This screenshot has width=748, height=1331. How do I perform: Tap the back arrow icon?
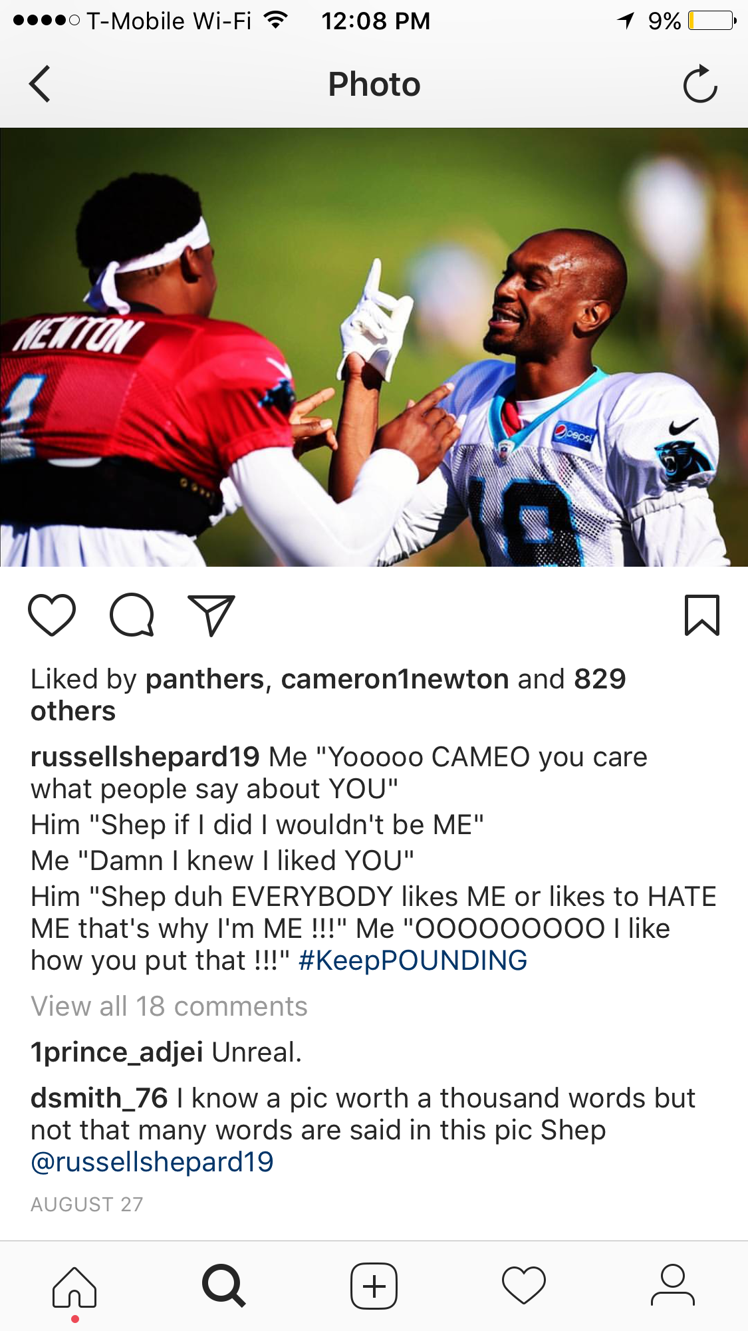pos(40,84)
